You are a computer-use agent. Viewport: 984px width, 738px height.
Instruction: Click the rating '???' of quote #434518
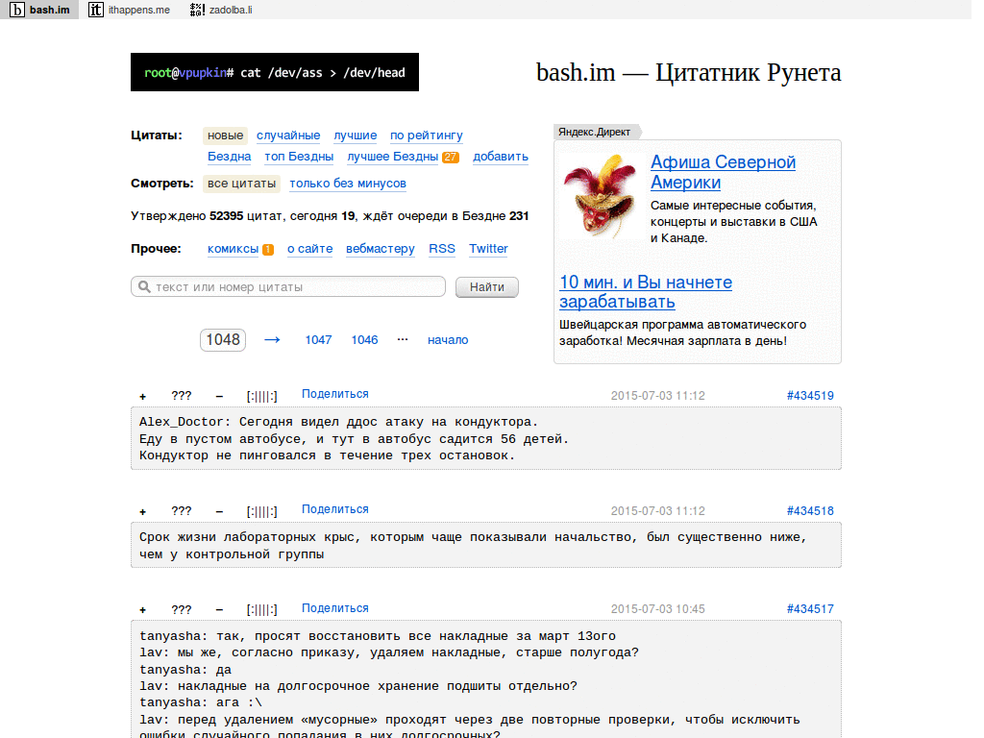point(182,511)
